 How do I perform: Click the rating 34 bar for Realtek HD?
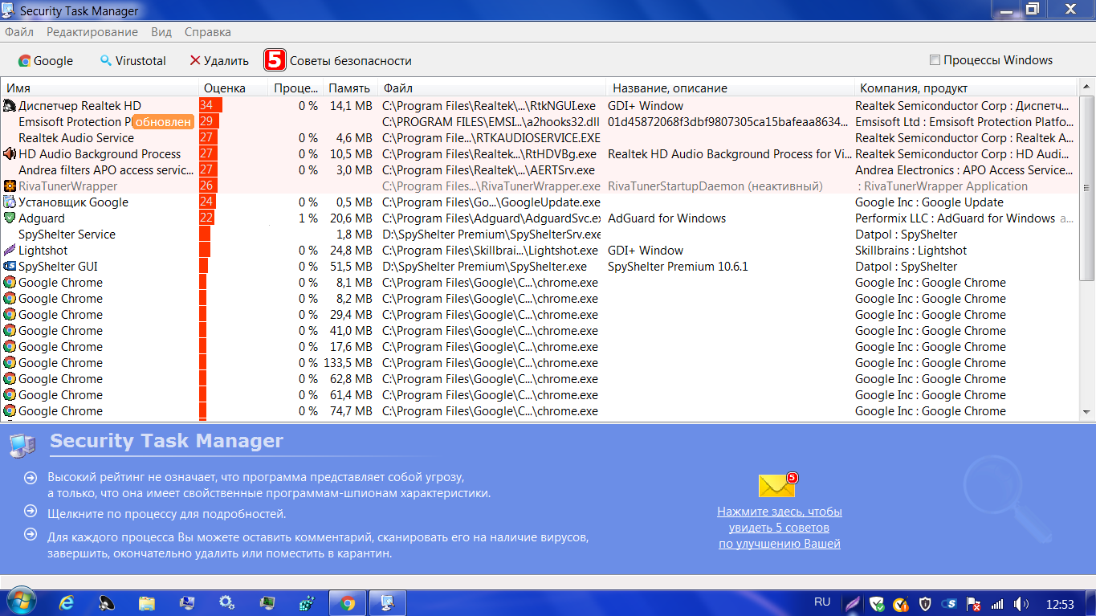[210, 106]
